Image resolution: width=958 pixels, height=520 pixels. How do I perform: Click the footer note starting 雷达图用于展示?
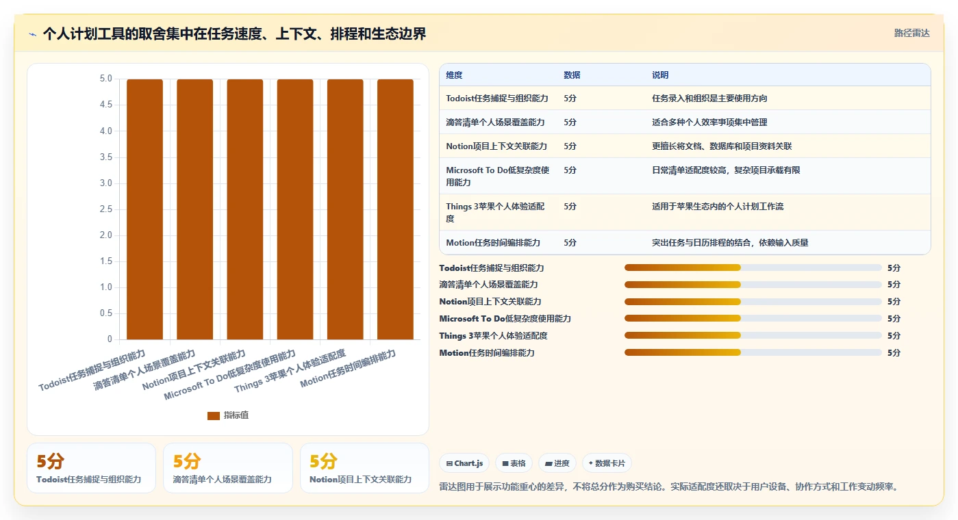click(x=668, y=486)
